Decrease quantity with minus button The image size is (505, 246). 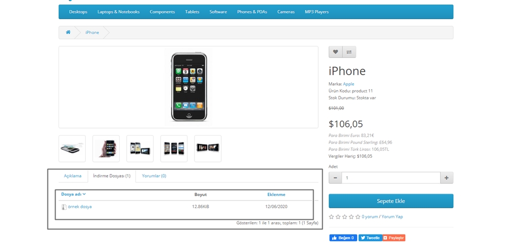pyautogui.click(x=335, y=178)
